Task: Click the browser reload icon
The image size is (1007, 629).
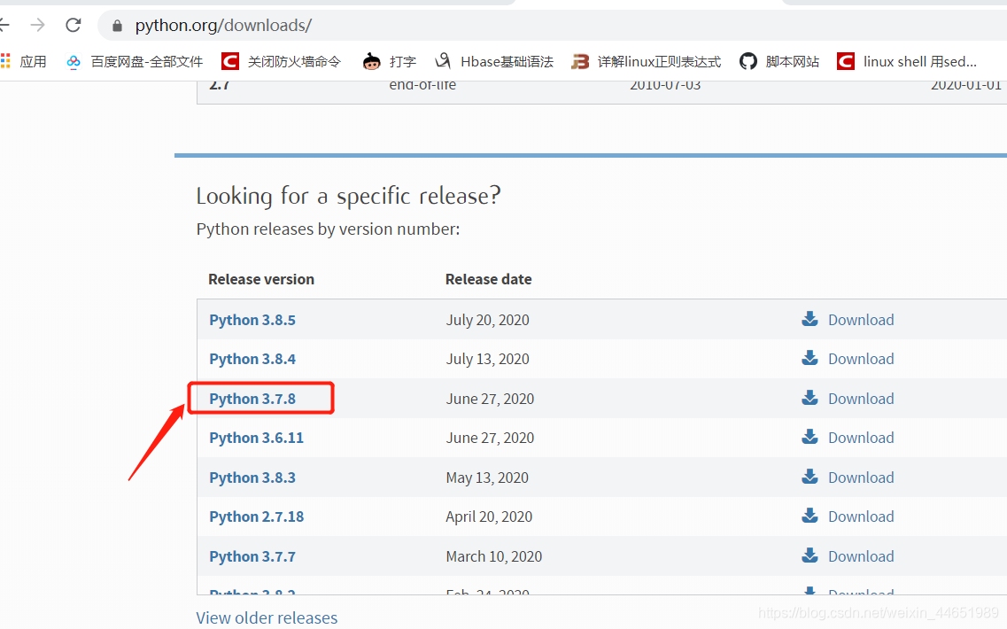Action: (x=74, y=25)
